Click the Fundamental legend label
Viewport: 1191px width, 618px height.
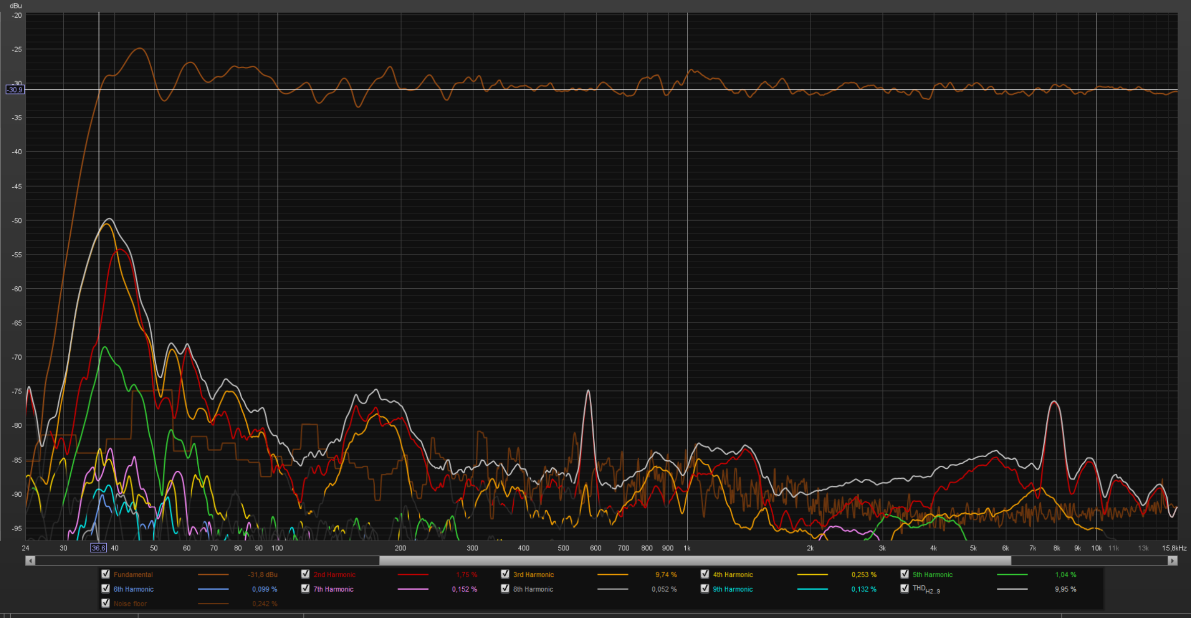(x=133, y=575)
